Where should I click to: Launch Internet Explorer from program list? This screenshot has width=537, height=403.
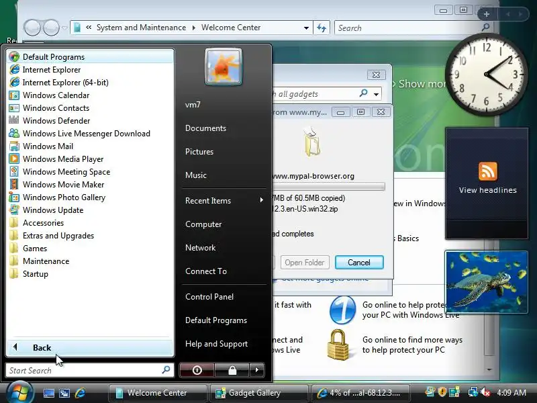pyautogui.click(x=91, y=70)
